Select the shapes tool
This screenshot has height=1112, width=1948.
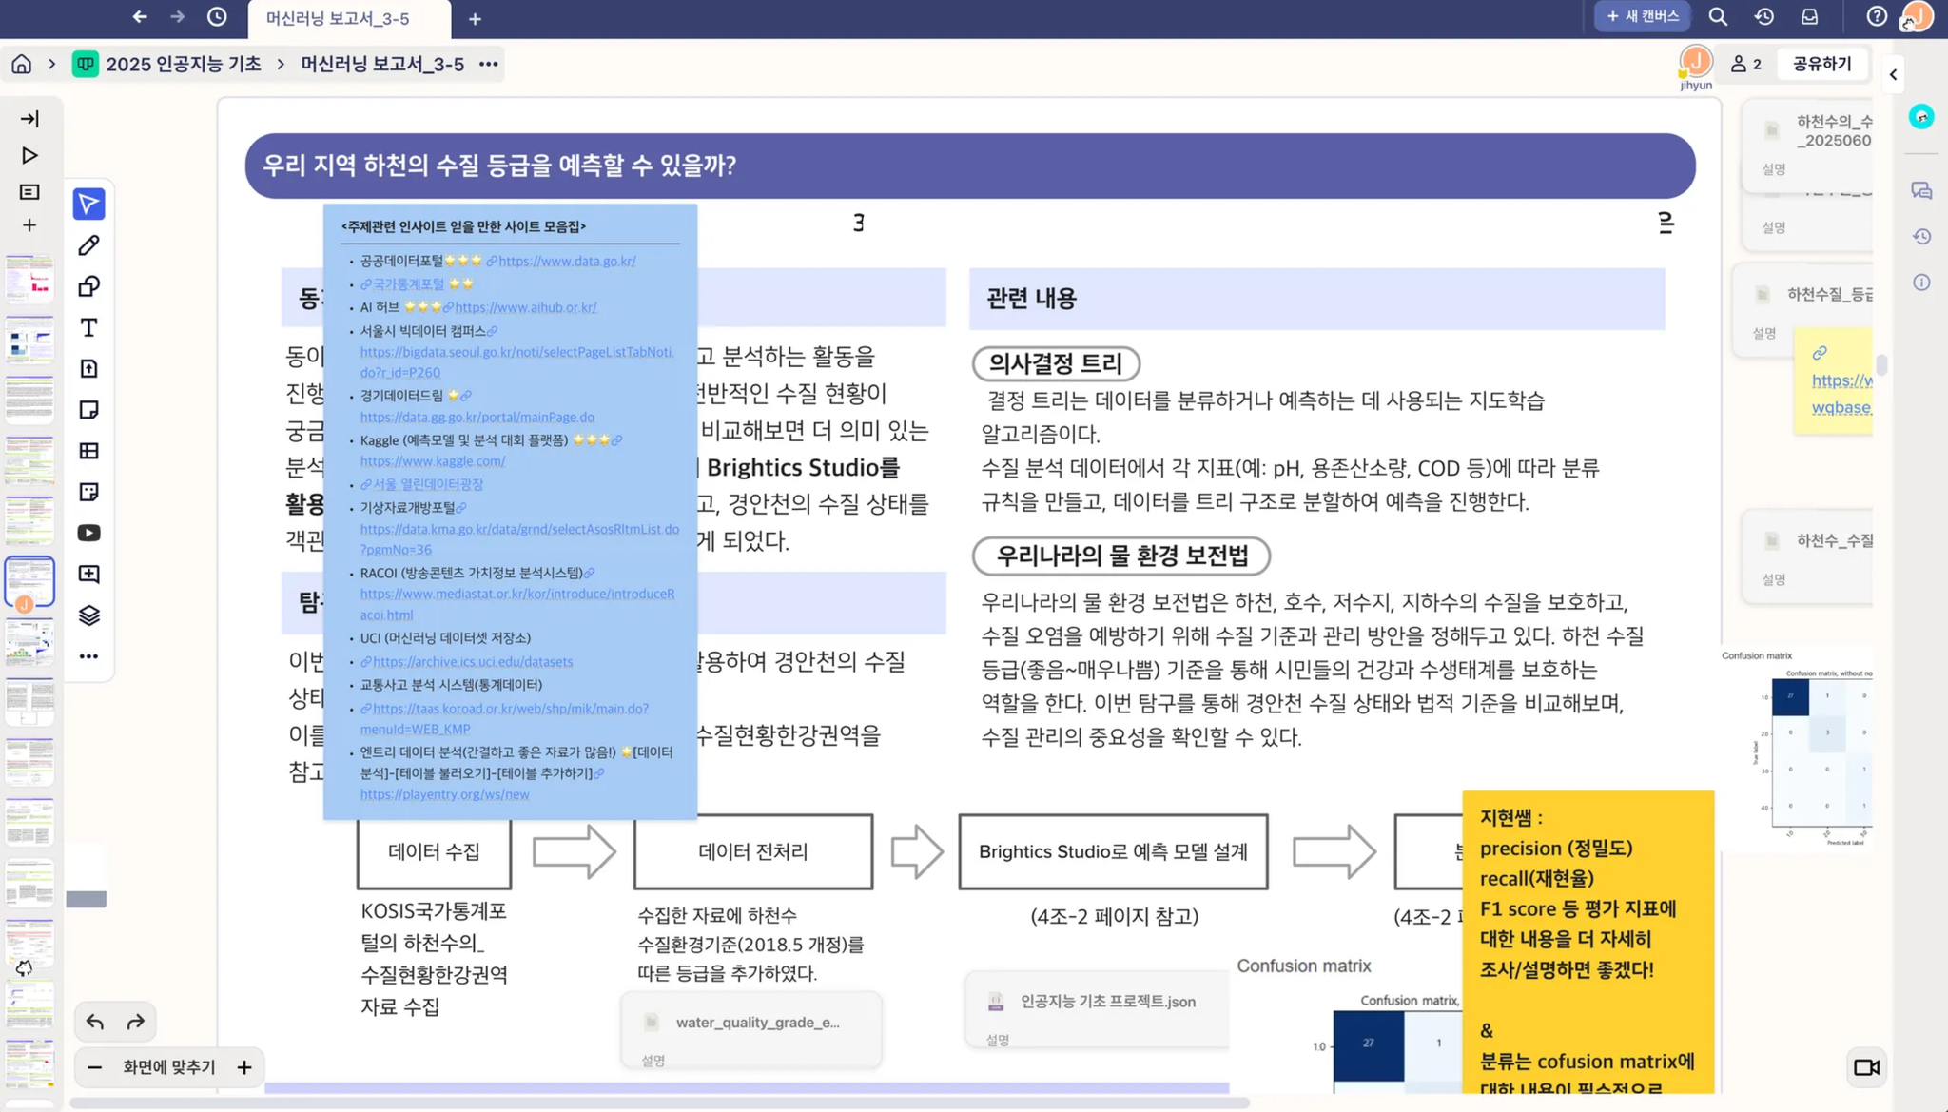tap(88, 286)
